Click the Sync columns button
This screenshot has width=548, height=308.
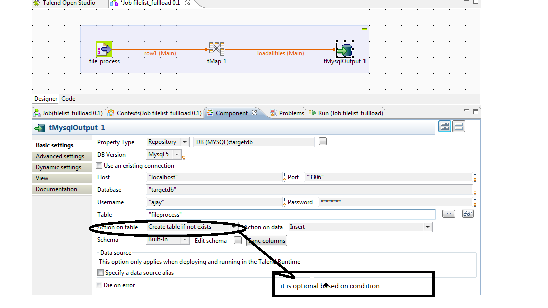[x=266, y=241]
